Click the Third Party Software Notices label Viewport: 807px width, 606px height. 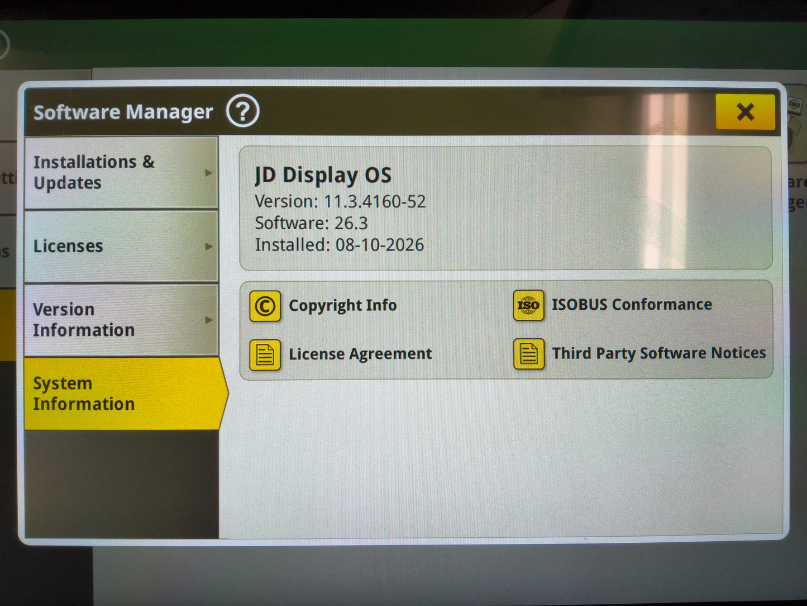click(659, 353)
